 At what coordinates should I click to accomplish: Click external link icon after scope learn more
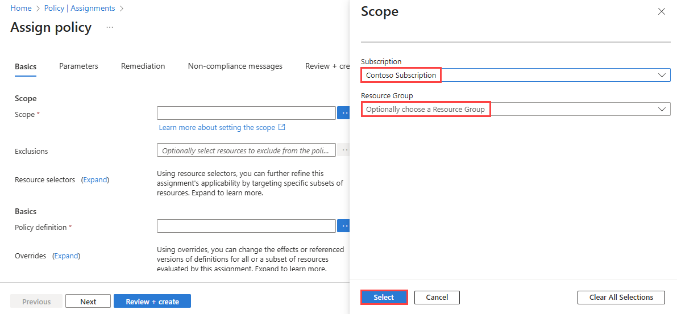click(x=281, y=127)
